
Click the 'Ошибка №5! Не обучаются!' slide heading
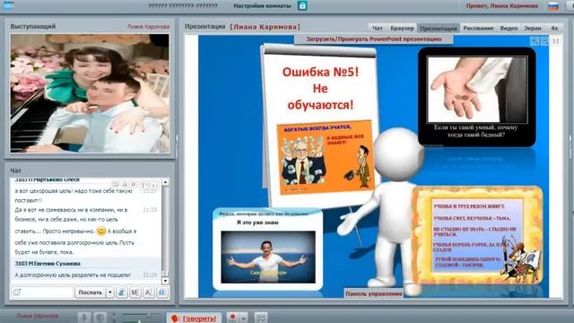click(320, 88)
